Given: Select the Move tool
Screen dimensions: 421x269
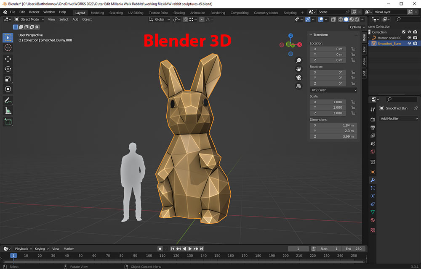Looking at the screenshot, I should point(8,59).
